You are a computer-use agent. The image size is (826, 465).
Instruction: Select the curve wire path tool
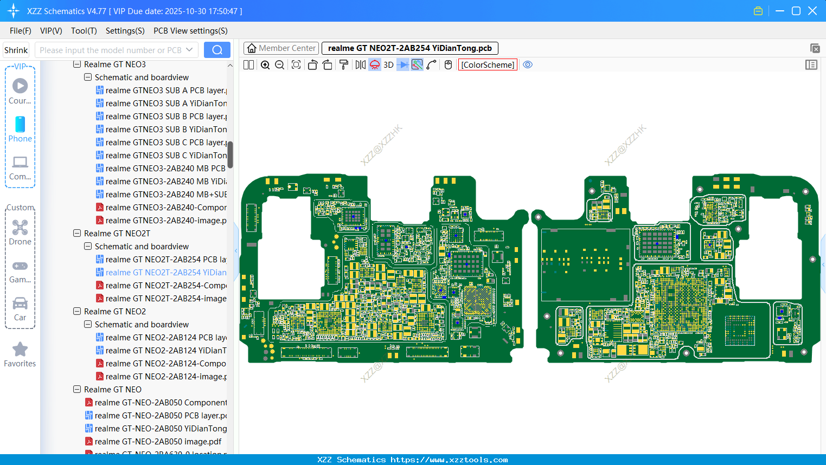(432, 65)
